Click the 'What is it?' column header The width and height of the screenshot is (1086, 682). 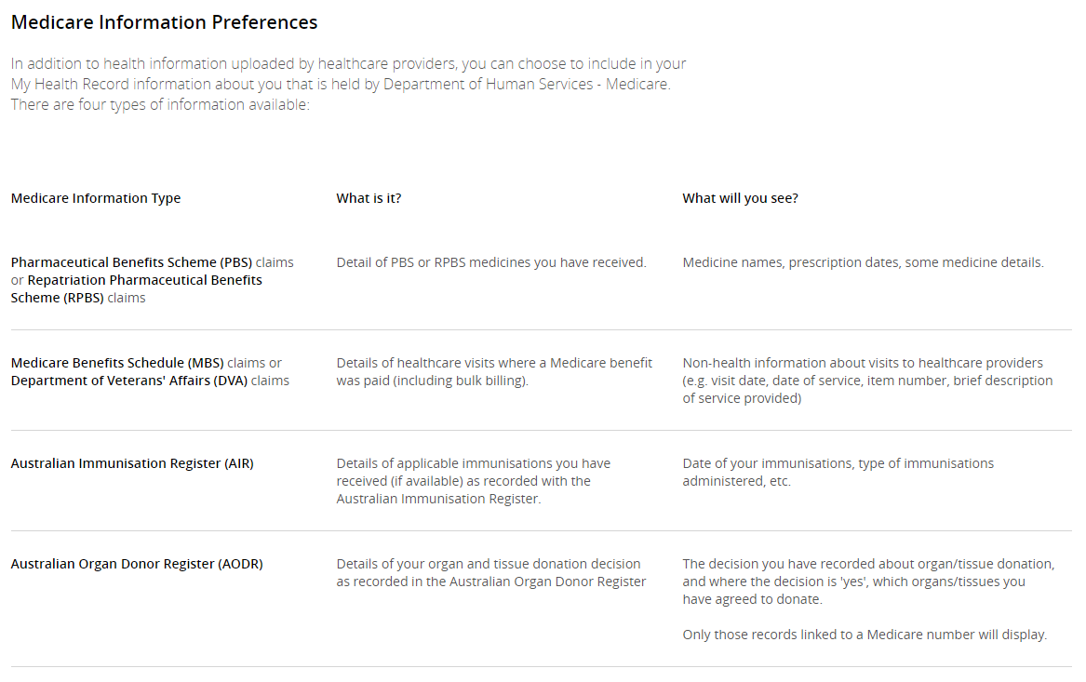(x=369, y=198)
